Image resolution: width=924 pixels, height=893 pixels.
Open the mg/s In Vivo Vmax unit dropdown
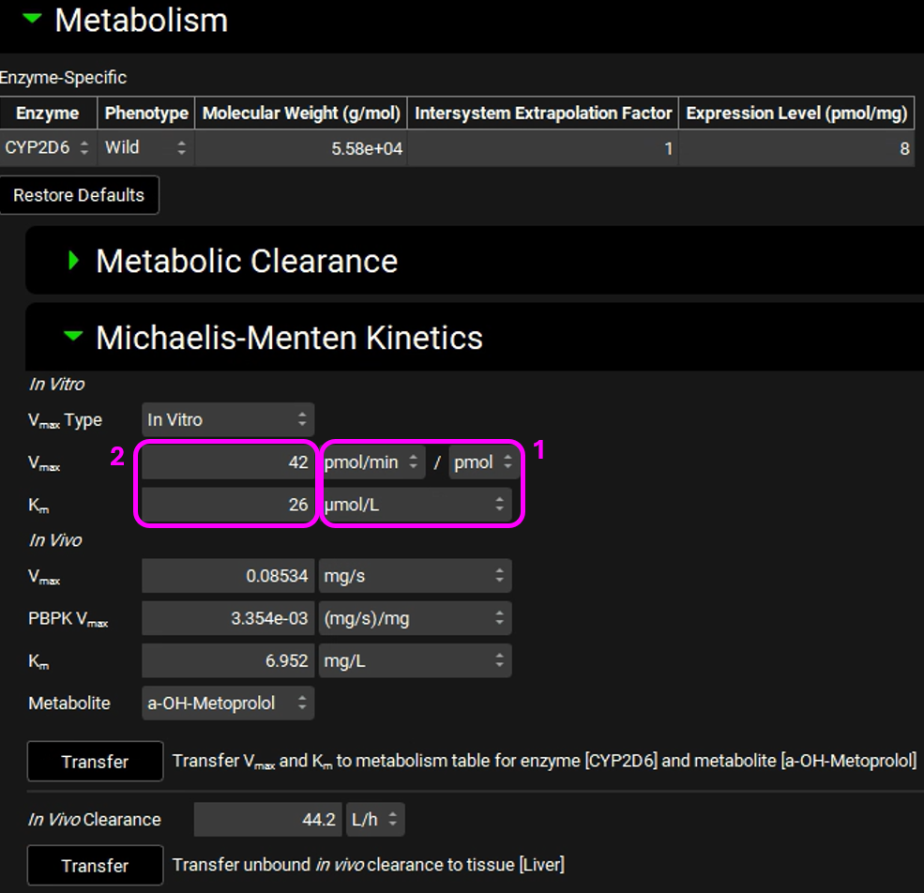pyautogui.click(x=416, y=576)
